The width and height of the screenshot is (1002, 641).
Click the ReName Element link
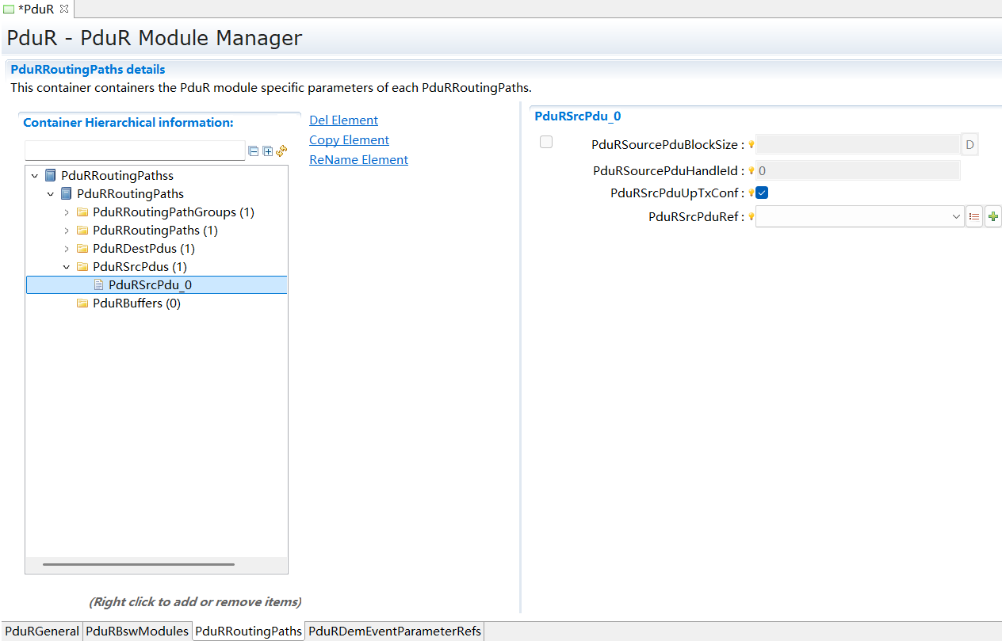[358, 159]
